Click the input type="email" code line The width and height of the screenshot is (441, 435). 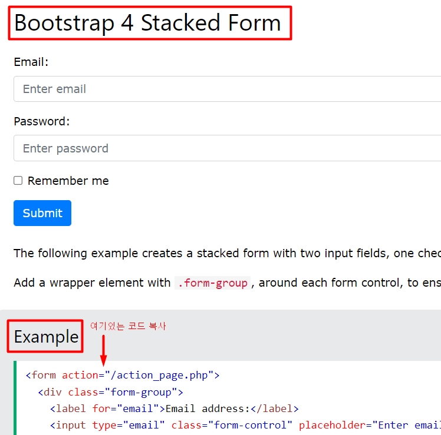pyautogui.click(x=245, y=425)
